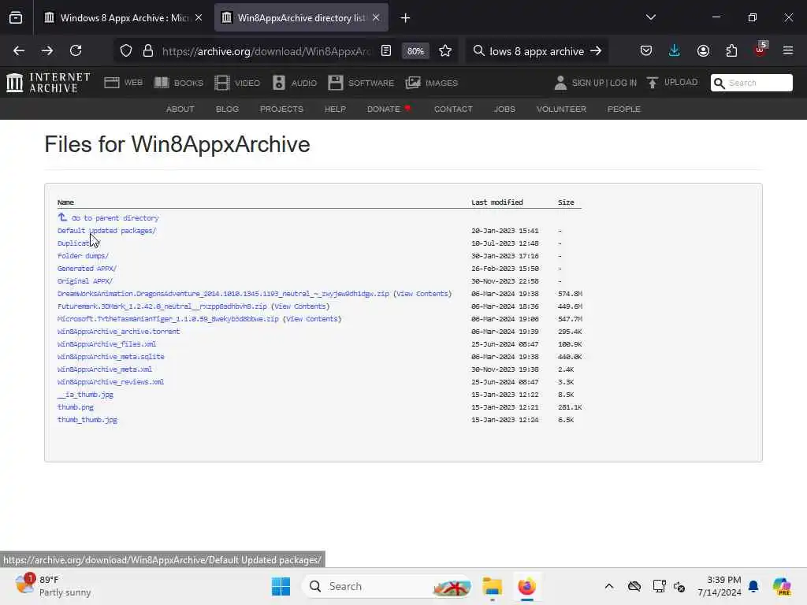
Task: Open the Web section icon
Action: click(x=112, y=83)
